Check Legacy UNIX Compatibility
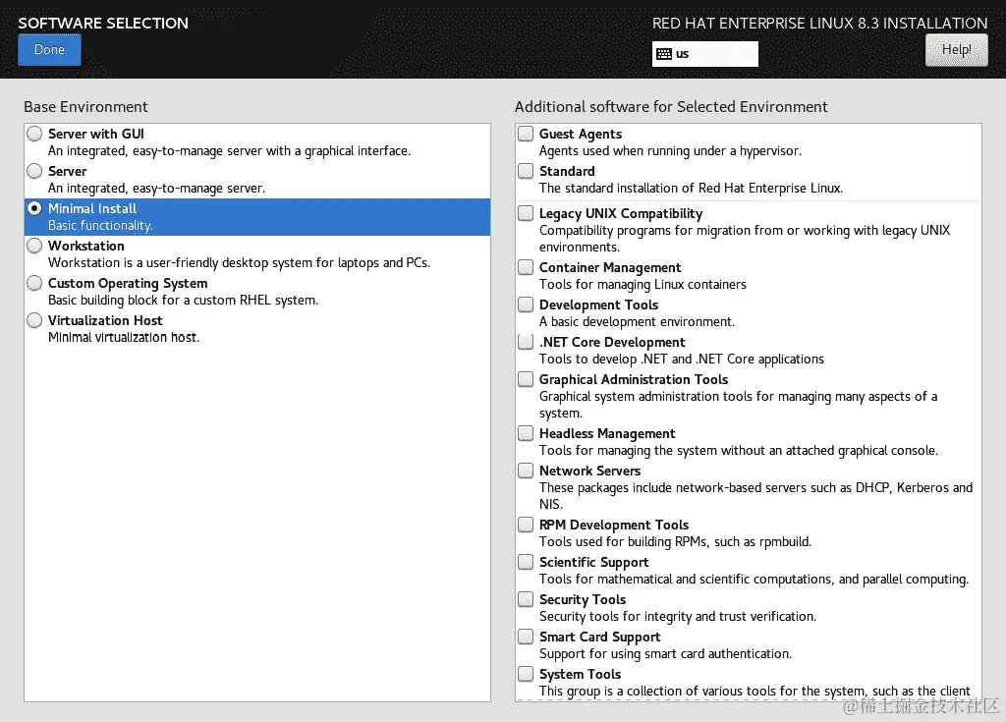The width and height of the screenshot is (1006, 722). click(x=527, y=214)
